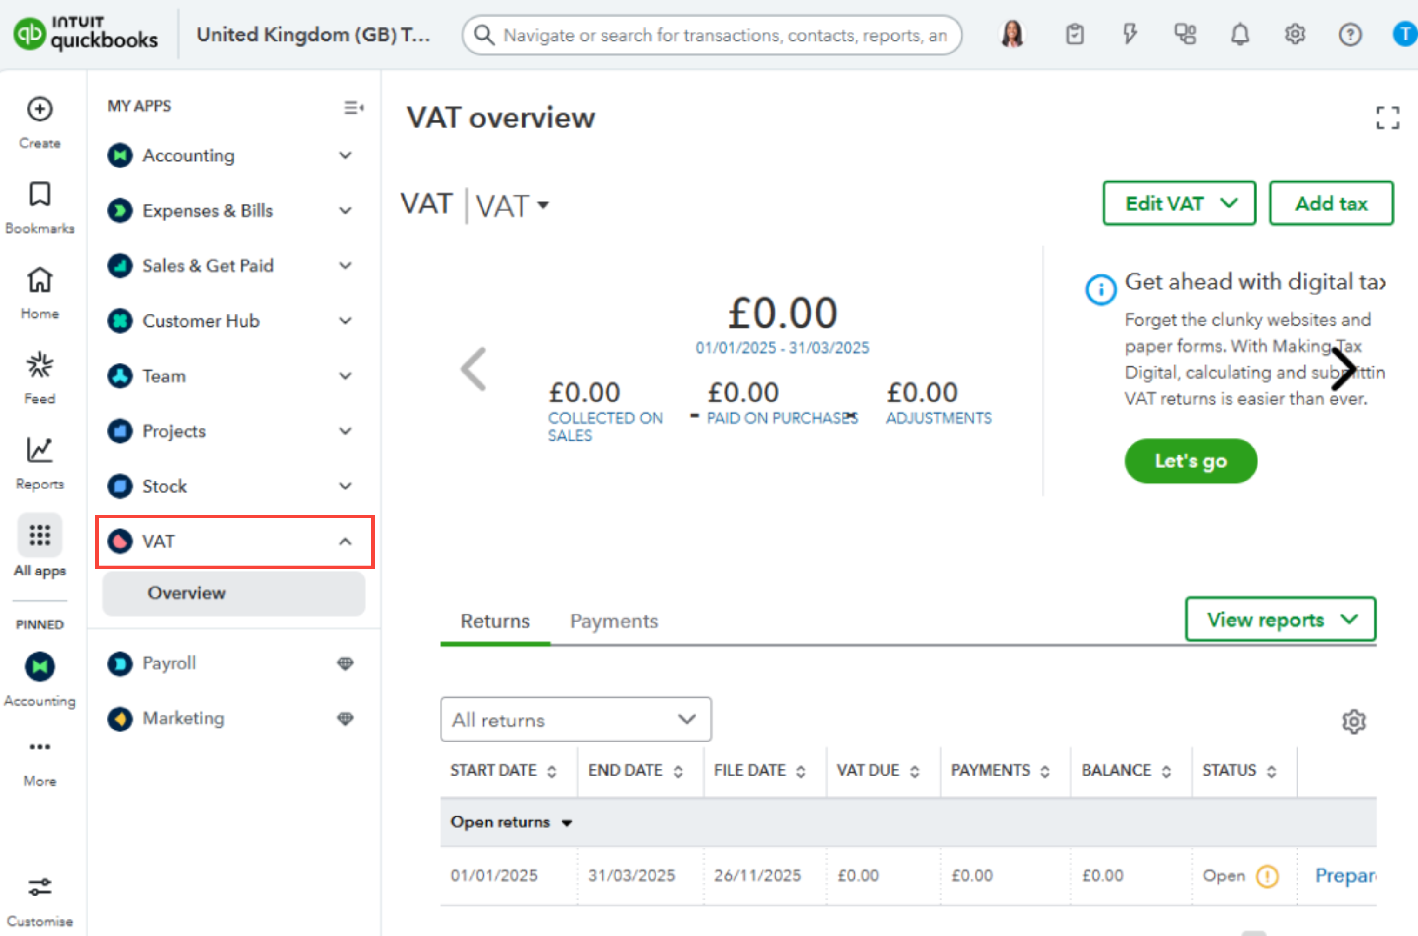Open the settings gear in header
Viewport: 1418px width, 936px height.
pyautogui.click(x=1294, y=34)
